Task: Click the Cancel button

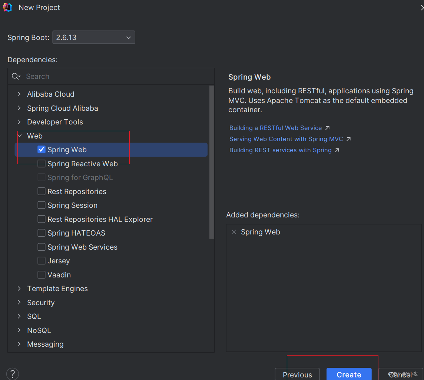Action: tap(401, 374)
